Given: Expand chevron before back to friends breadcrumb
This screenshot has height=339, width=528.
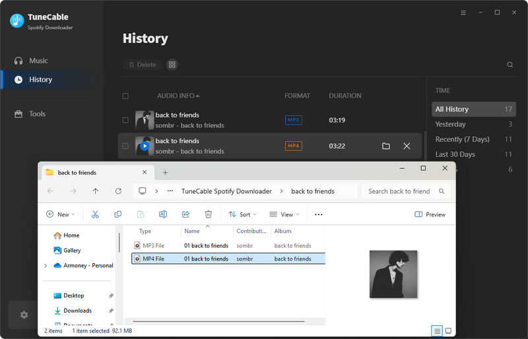Looking at the screenshot, I should tap(282, 191).
